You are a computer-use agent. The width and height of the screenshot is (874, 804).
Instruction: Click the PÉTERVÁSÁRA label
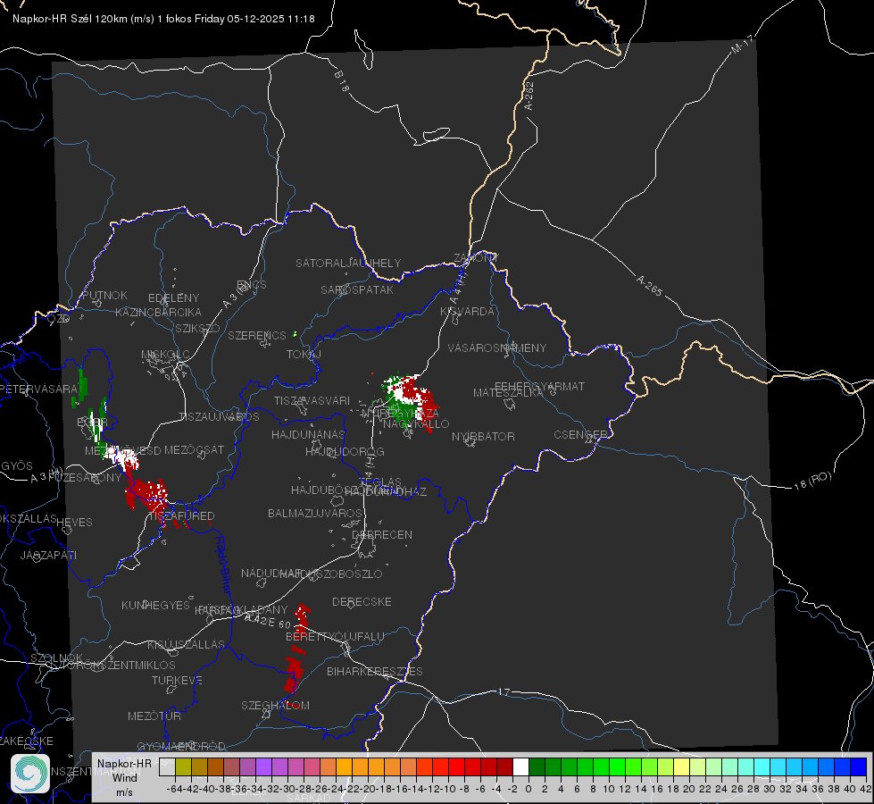(x=39, y=389)
